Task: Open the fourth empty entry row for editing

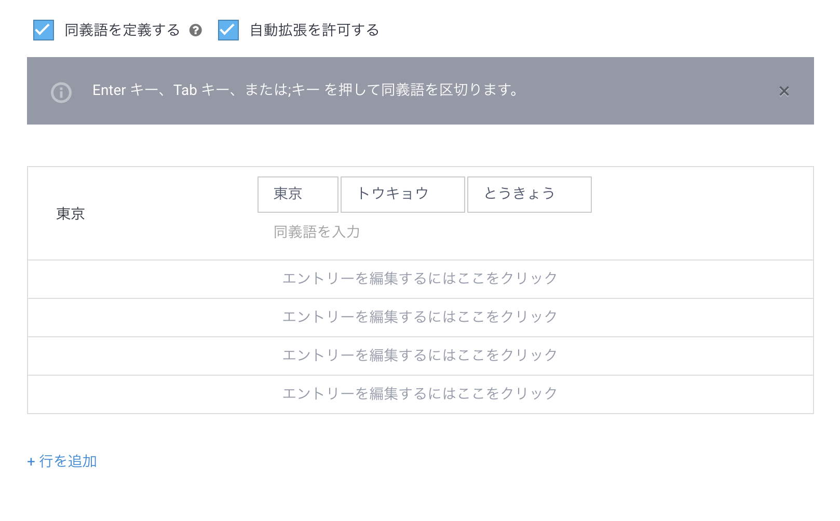Action: 419,355
